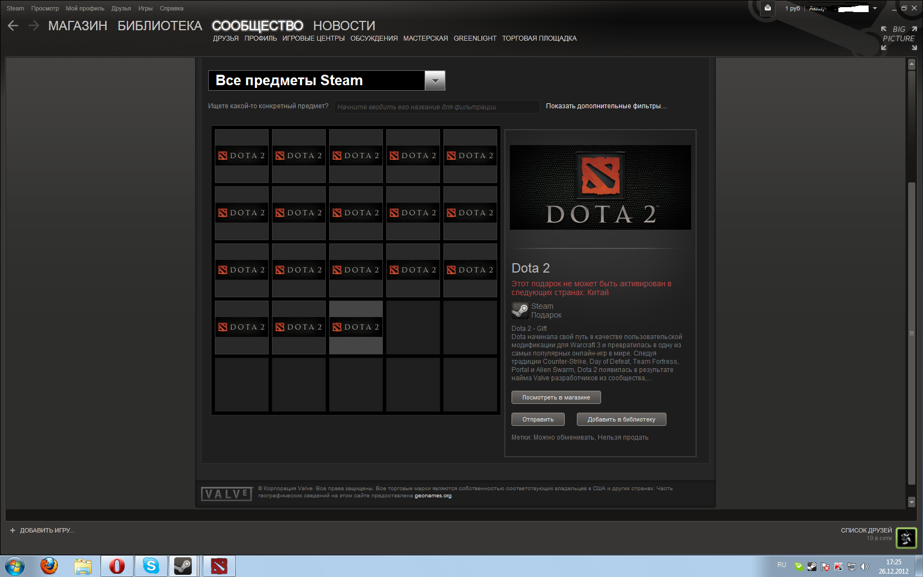
Task: Go to the БИБЛИОТЕКА section
Action: tap(160, 26)
